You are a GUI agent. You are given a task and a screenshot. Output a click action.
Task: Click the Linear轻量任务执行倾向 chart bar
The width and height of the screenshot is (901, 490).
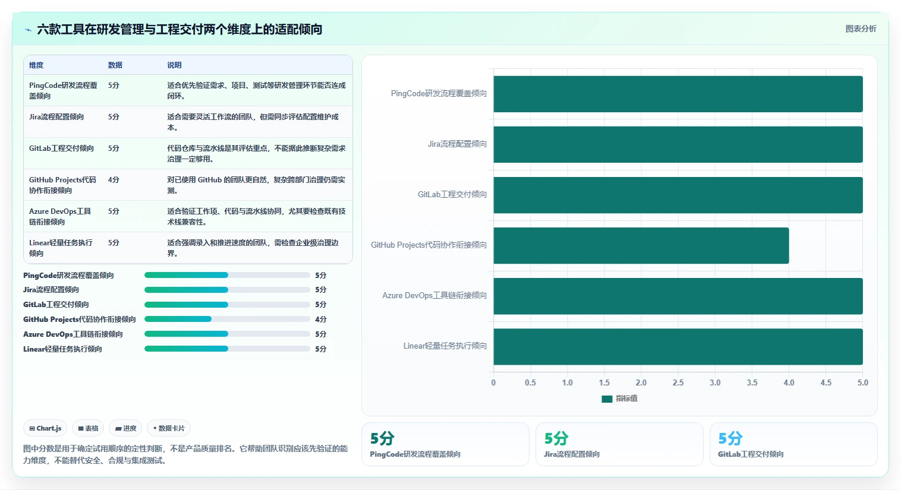pyautogui.click(x=678, y=346)
